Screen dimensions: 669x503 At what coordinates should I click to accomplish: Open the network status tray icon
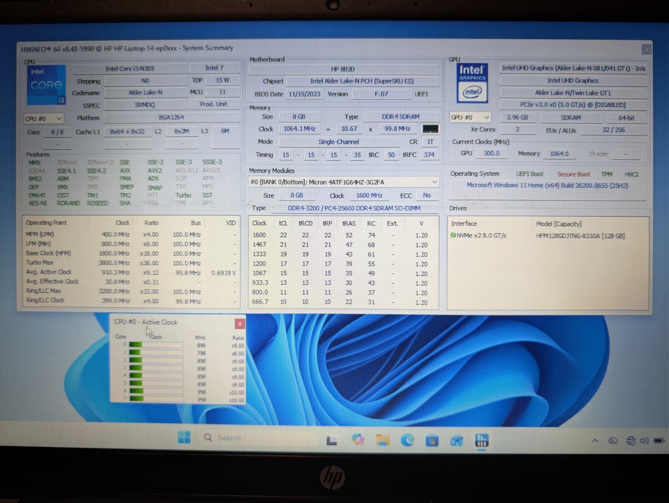click(x=631, y=441)
